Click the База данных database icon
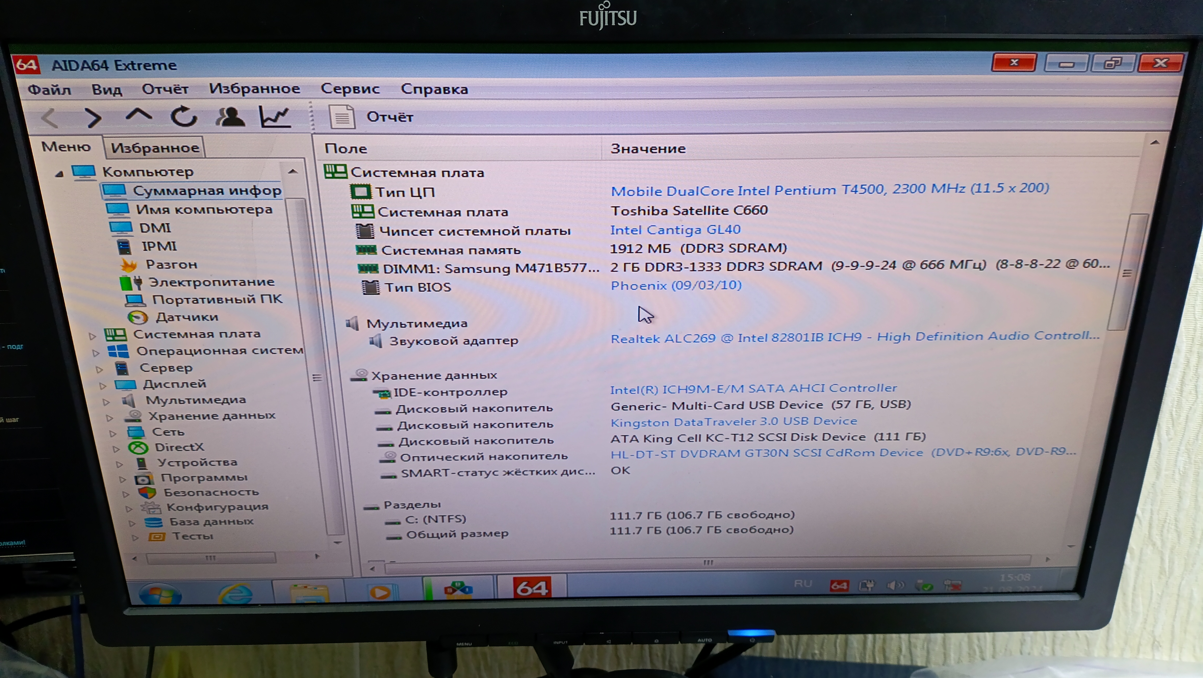Image resolution: width=1203 pixels, height=678 pixels. 153,522
